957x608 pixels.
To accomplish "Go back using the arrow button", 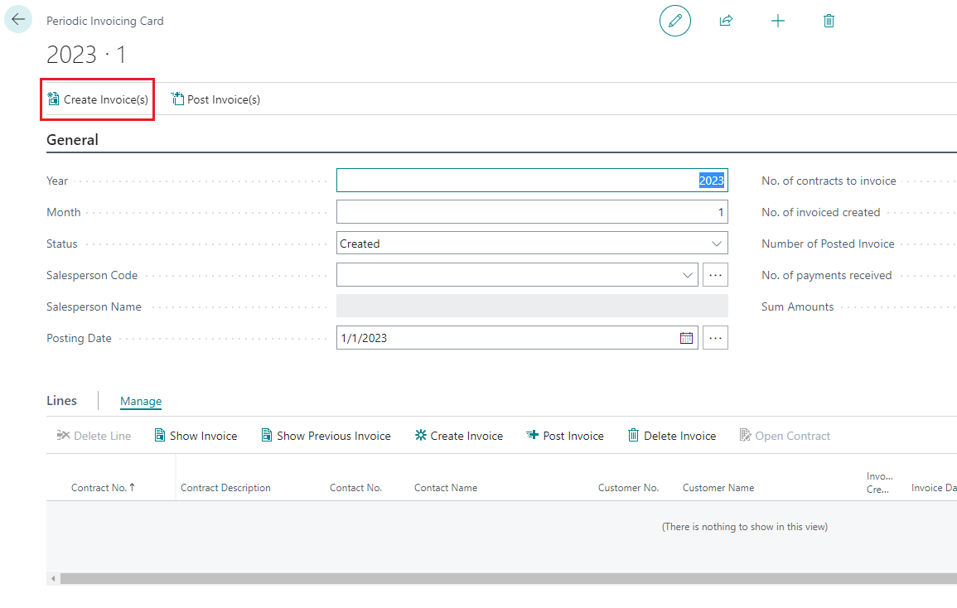I will [x=18, y=20].
